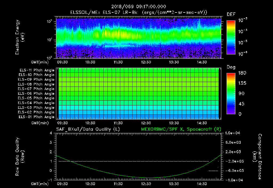Click GMT(min) label under data quality plot

tap(40, 184)
